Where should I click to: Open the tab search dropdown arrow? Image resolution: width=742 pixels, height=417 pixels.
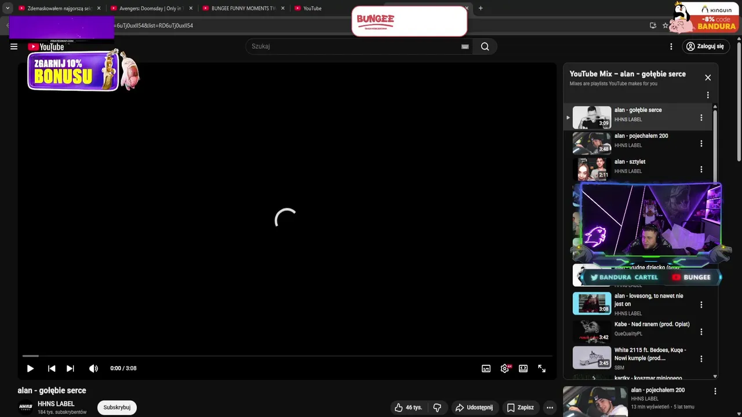[x=8, y=8]
